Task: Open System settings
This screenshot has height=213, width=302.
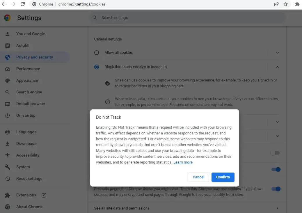Action: pyautogui.click(x=23, y=167)
